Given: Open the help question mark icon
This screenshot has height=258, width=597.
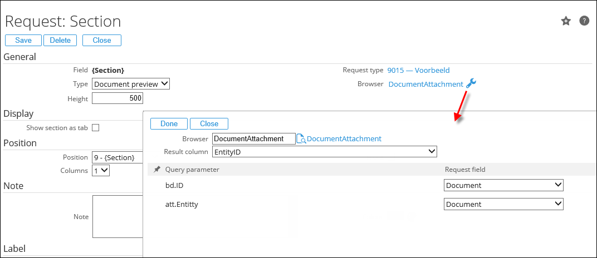Looking at the screenshot, I should (x=584, y=21).
